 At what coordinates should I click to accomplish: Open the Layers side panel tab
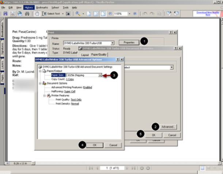[2, 65]
